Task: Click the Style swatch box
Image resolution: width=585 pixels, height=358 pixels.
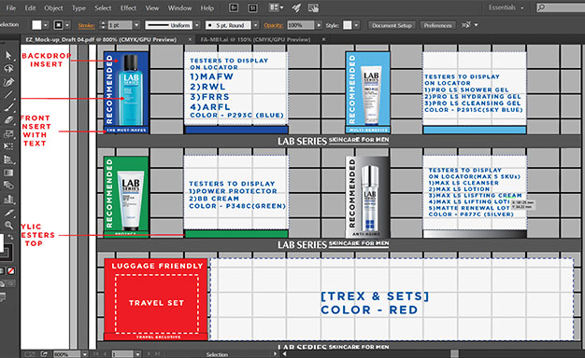Action: (348, 25)
